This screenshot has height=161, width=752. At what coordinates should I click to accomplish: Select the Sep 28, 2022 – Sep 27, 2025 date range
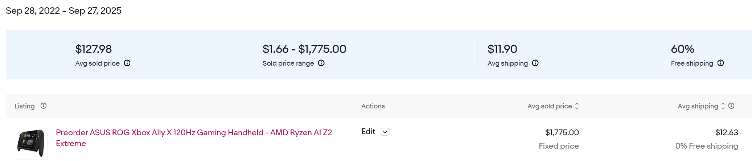63,11
